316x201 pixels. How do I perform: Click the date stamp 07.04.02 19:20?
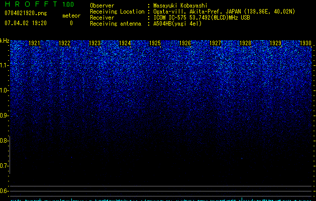[x=26, y=23]
